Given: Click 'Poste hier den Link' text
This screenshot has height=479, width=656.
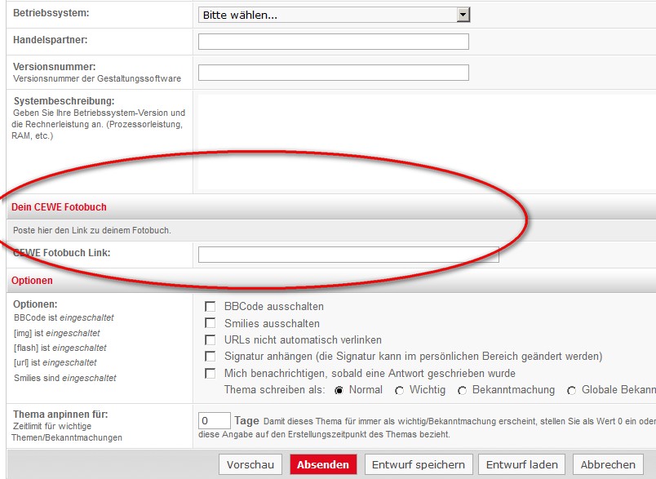Looking at the screenshot, I should tap(92, 230).
